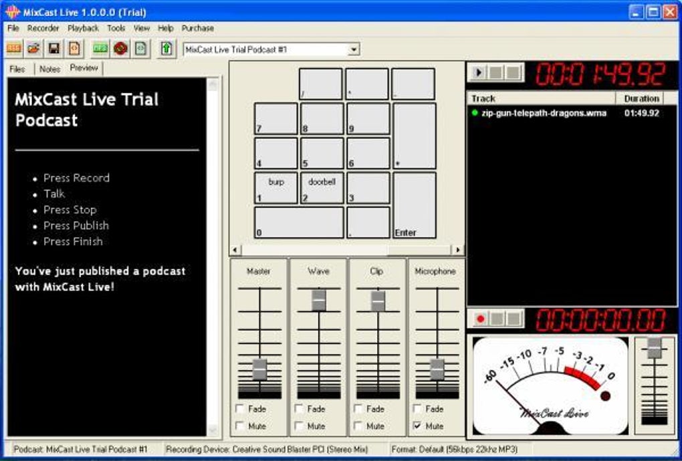682x461 pixels.
Task: Start recording with the red record button
Action: click(481, 319)
